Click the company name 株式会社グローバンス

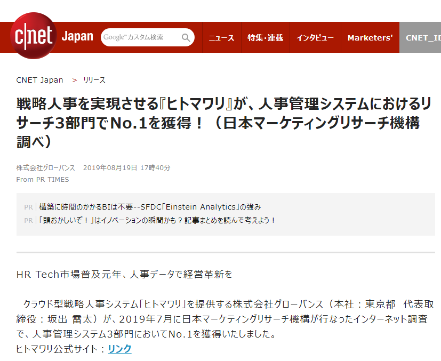click(45, 167)
